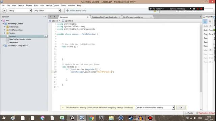
Task: Select NewSurfaceShader.shader file
Action: coord(20,39)
